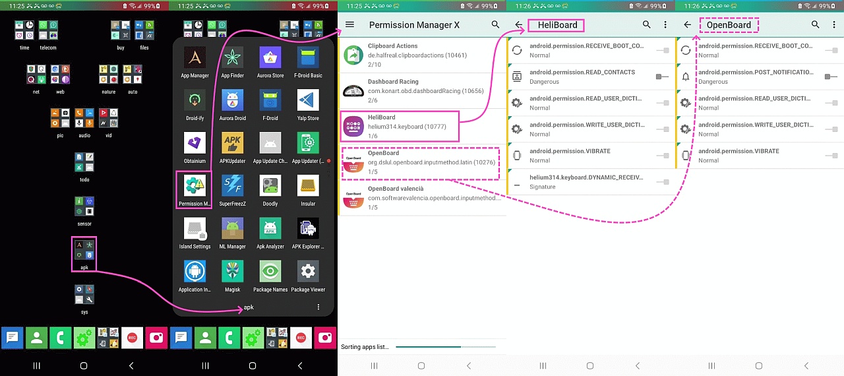This screenshot has height=376, width=844.
Task: Open Yalp Store
Action: [x=308, y=100]
